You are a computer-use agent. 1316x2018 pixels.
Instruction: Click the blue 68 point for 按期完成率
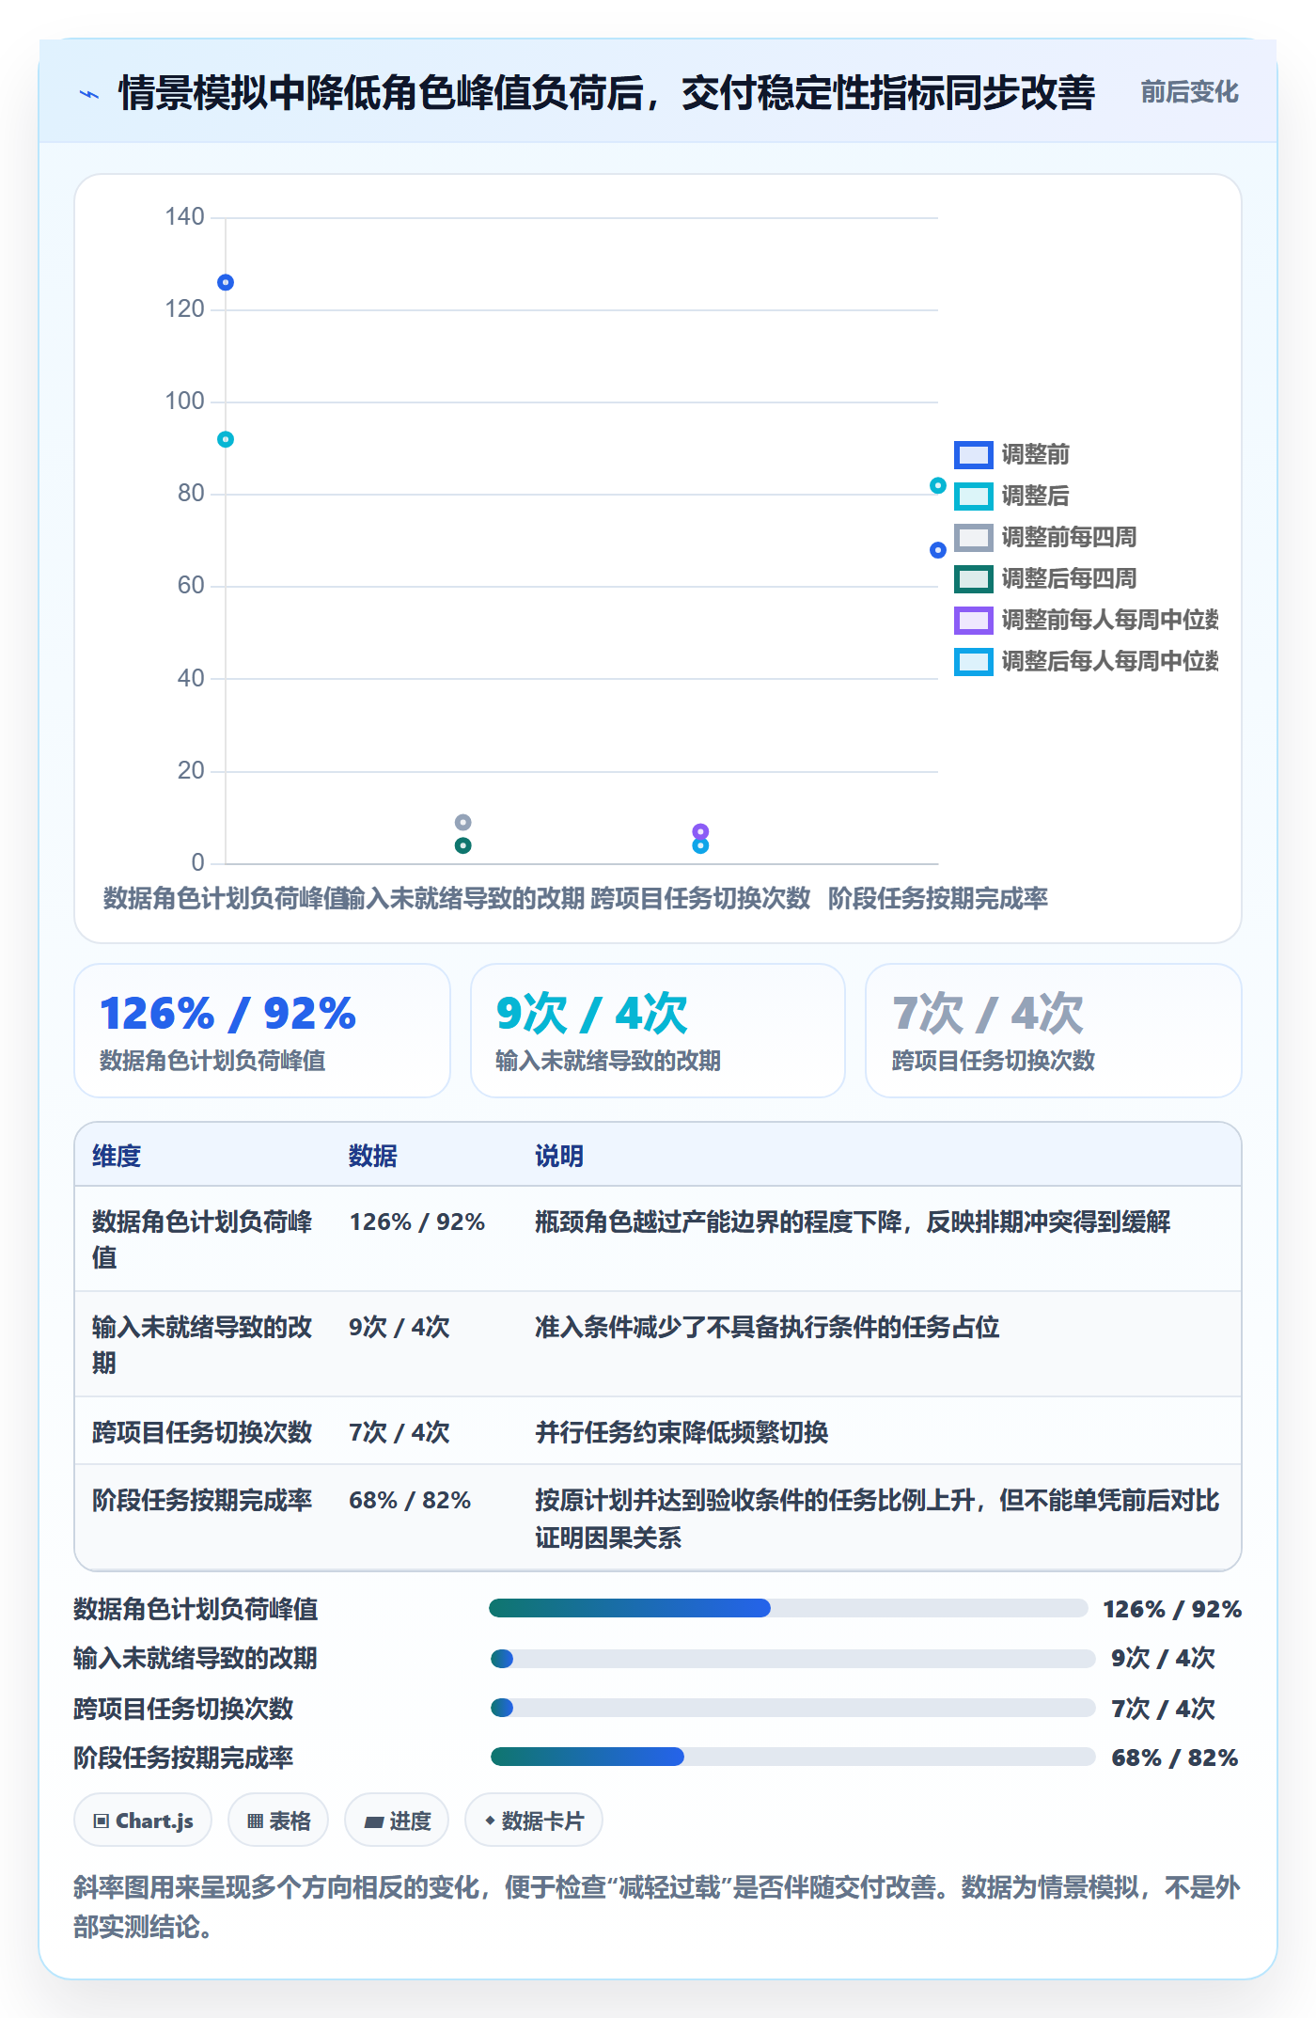point(937,550)
